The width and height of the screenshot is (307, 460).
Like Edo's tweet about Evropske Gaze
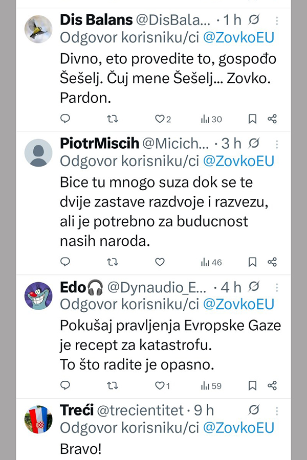pos(160,385)
